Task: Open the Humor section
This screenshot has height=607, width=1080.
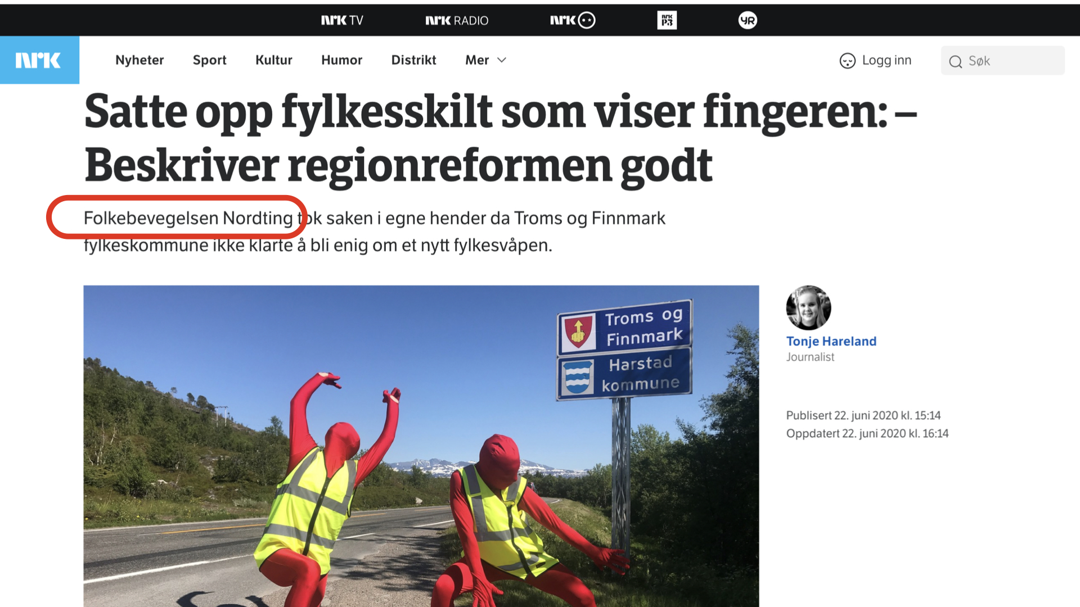Action: [x=341, y=60]
